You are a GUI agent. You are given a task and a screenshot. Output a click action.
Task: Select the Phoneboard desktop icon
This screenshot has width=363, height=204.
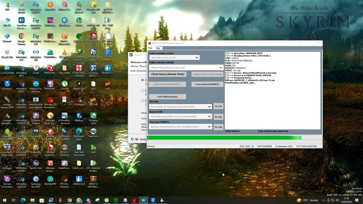[x=36, y=133]
